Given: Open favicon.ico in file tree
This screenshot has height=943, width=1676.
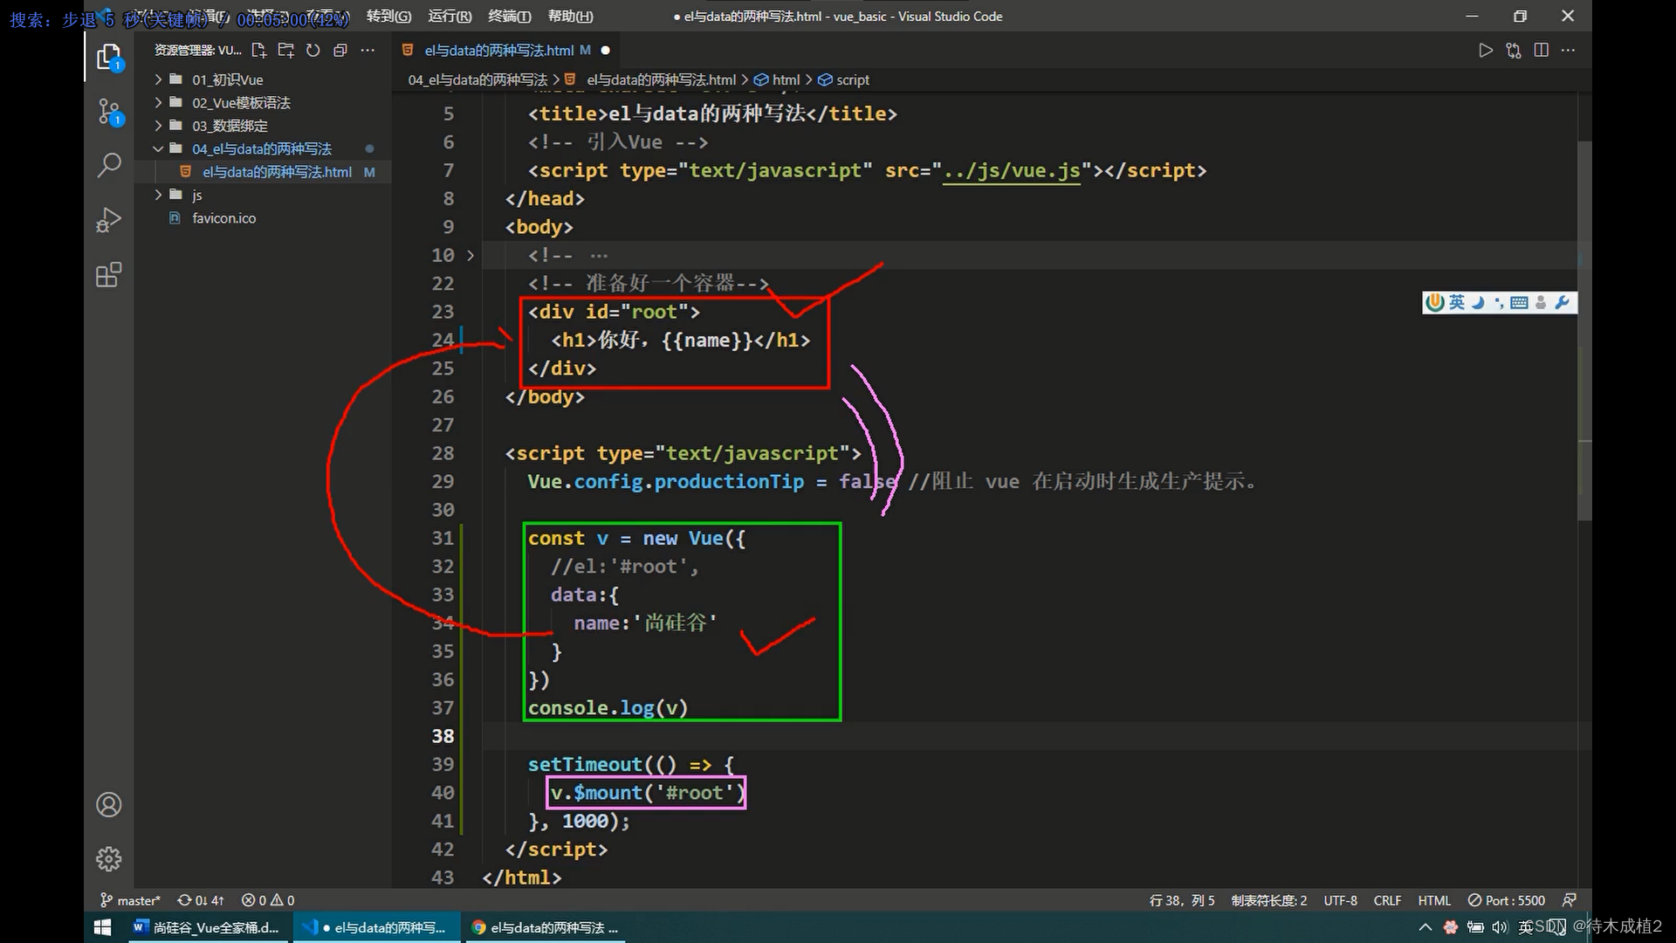Looking at the screenshot, I should click(x=262, y=218).
